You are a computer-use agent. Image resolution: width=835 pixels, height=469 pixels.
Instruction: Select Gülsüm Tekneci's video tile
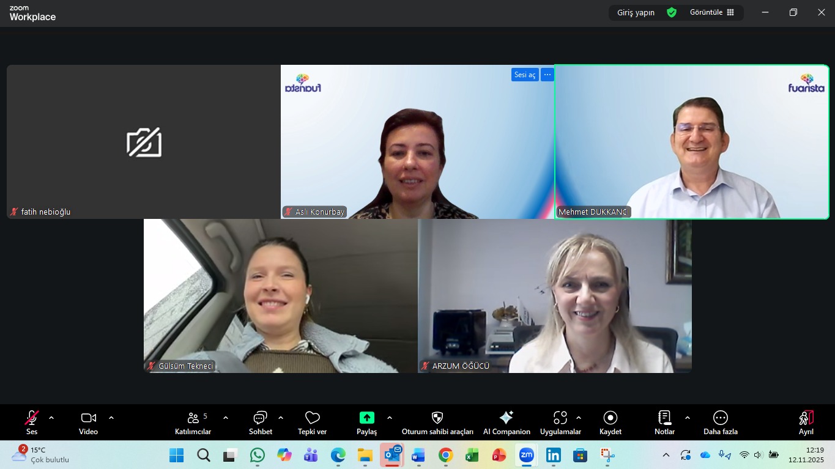[x=280, y=296]
